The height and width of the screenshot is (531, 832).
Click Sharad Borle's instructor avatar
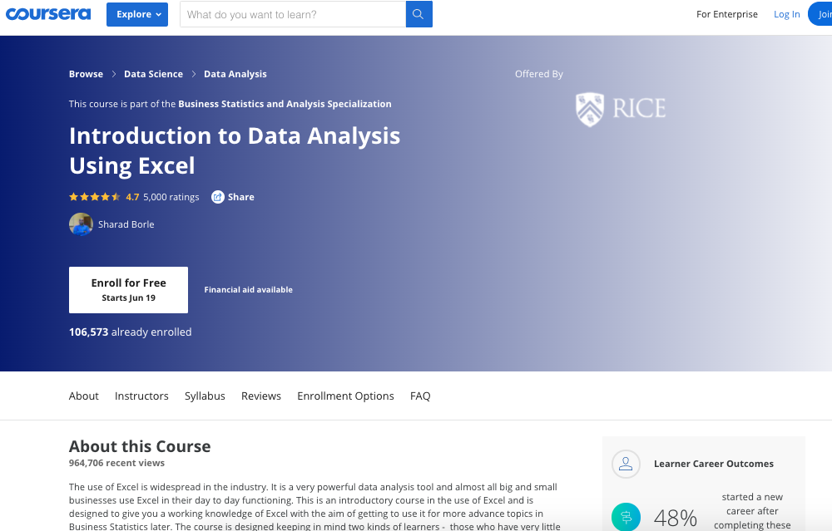coord(81,224)
